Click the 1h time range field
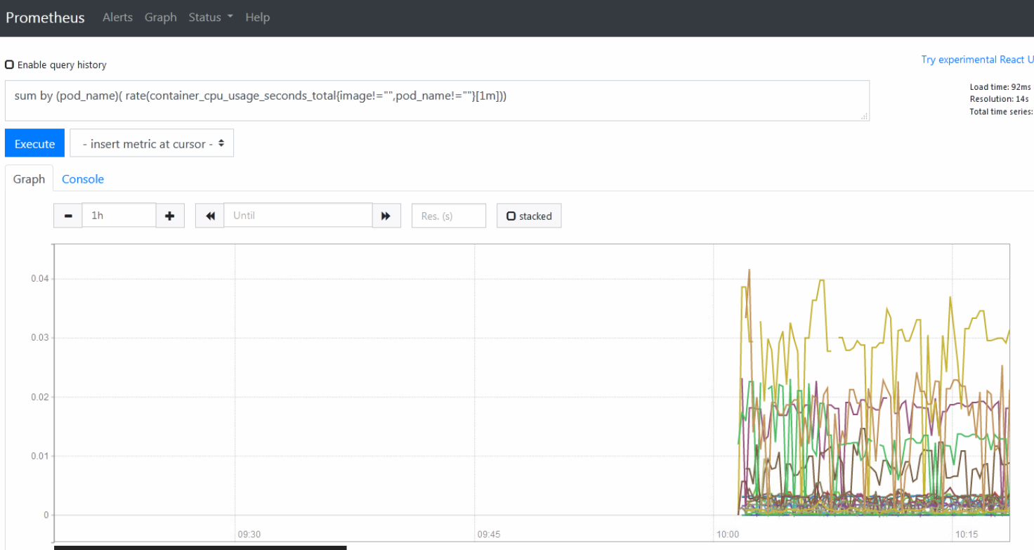Viewport: 1034px width, 550px height. pos(119,216)
